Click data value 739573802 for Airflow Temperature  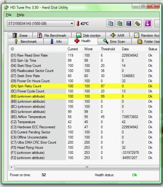click(130, 117)
